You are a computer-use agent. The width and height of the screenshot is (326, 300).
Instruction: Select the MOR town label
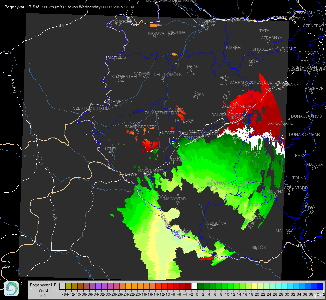[x=254, y=61]
